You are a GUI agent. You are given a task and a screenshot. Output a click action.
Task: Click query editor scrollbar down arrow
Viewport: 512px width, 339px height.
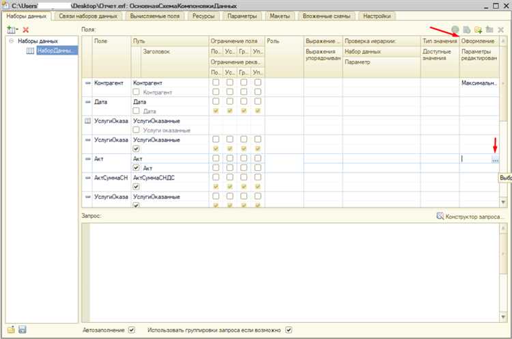tap(503, 316)
